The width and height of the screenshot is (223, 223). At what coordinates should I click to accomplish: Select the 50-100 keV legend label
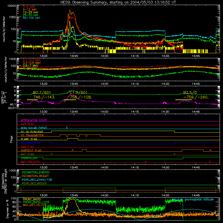point(31,18)
